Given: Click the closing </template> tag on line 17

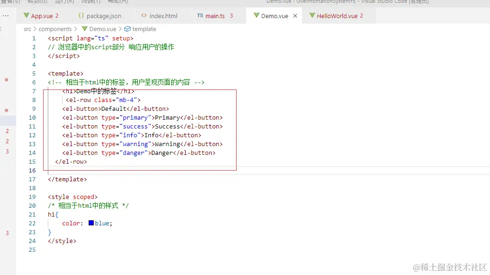Looking at the screenshot, I should [67, 179].
